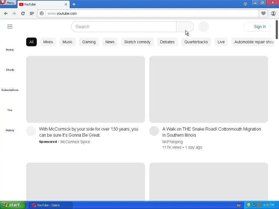
Task: Click the McCormick ad title text
Action: pyautogui.click(x=89, y=132)
